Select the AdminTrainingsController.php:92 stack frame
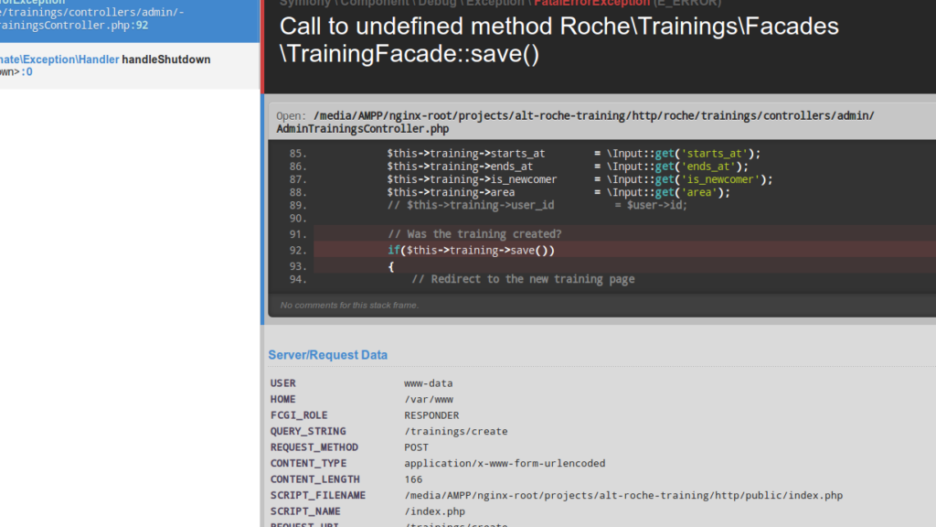Screen dimensions: 936x527 [x=130, y=21]
